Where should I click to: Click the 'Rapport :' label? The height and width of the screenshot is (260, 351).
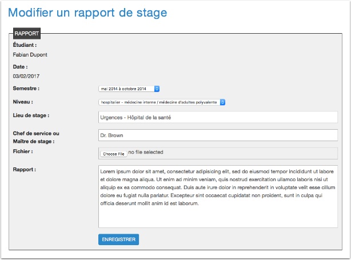25,169
